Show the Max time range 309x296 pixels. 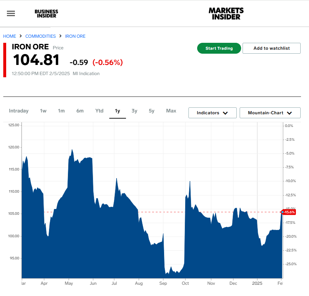(x=171, y=111)
